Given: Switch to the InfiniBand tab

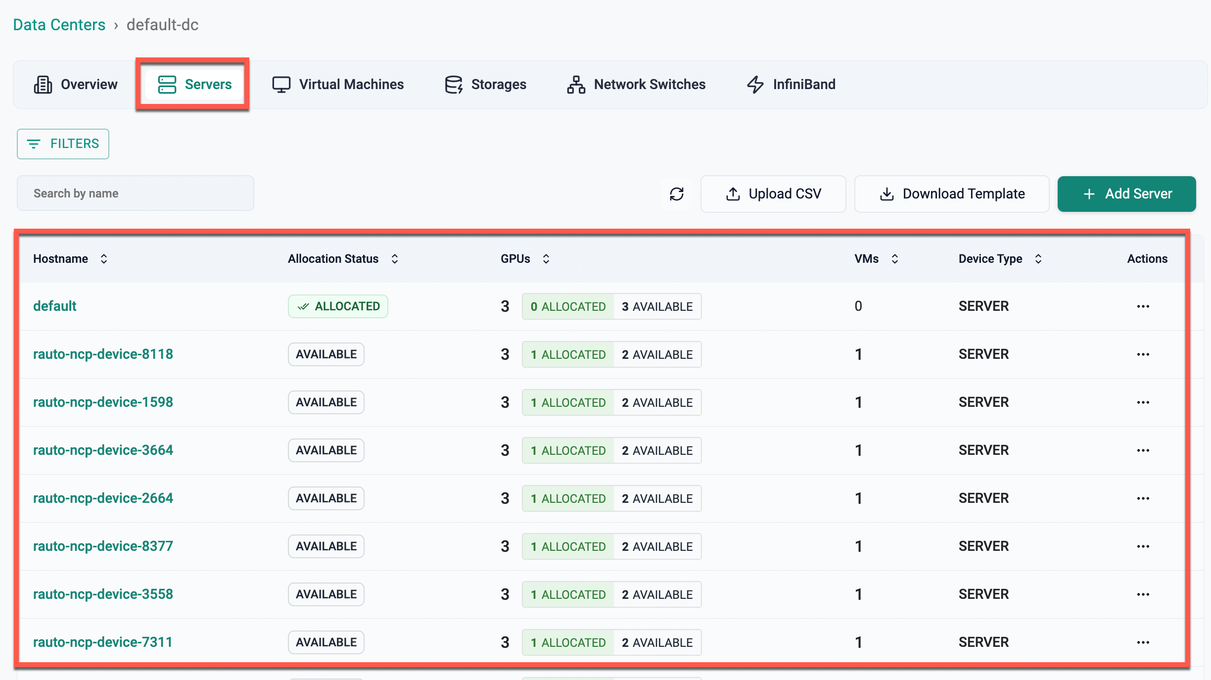Looking at the screenshot, I should coord(791,85).
